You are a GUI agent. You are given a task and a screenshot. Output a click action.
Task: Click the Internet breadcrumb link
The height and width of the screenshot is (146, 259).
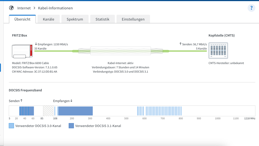24,8
